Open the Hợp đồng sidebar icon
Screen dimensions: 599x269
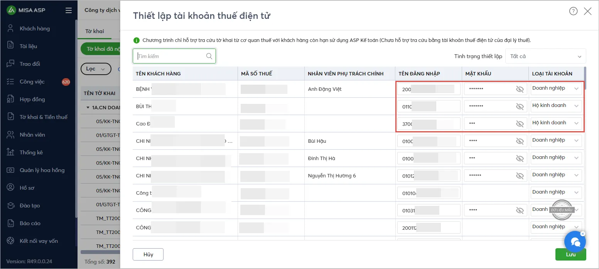(x=11, y=99)
